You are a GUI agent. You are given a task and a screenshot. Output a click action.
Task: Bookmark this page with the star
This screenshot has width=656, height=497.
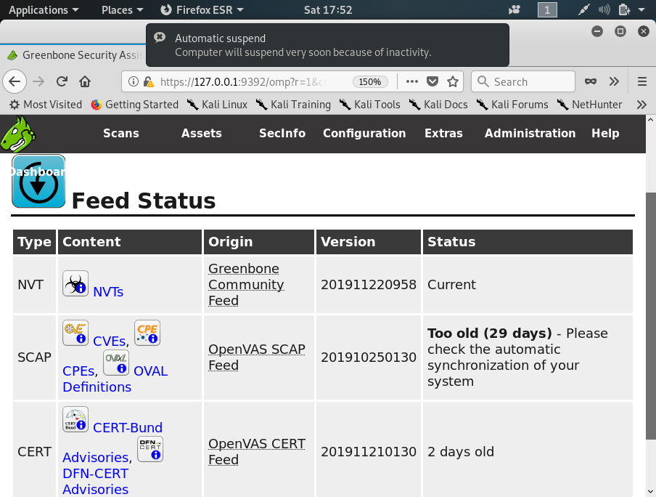(453, 81)
